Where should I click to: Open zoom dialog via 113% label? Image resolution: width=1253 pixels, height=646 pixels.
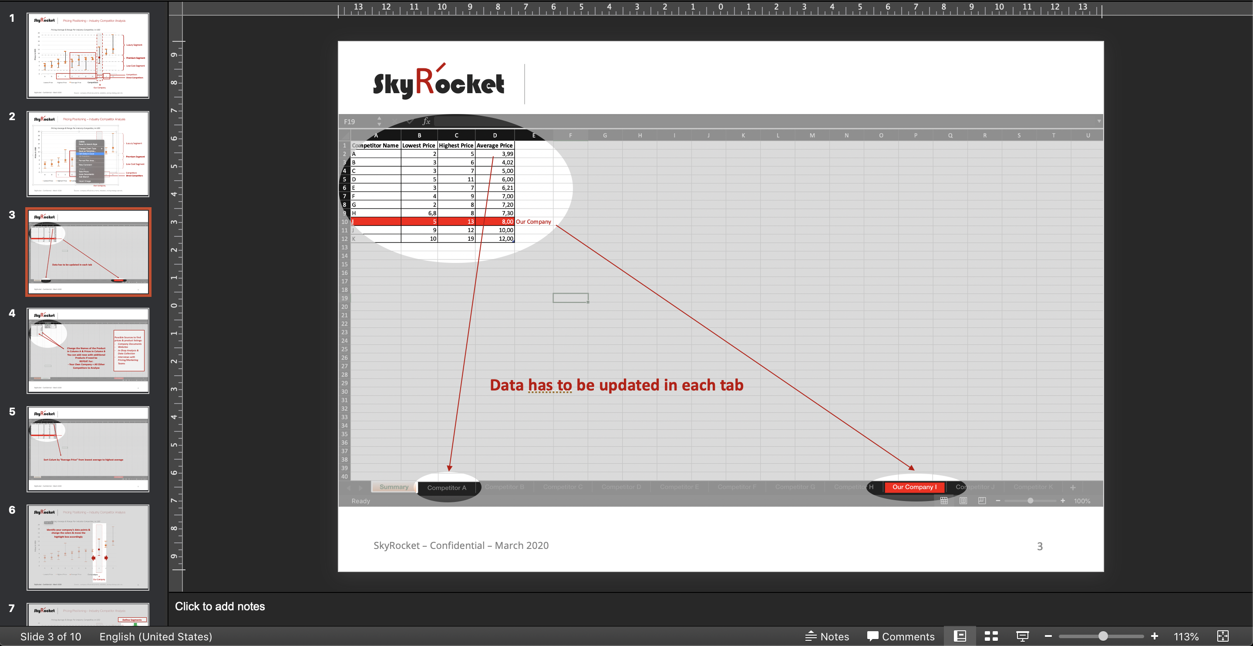1186,636
